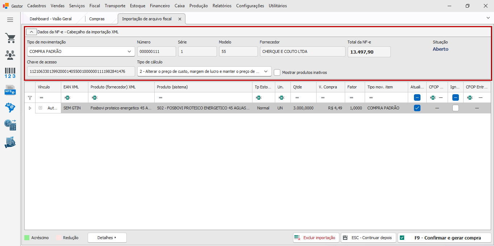Open the NFS-e sidebar icon
Viewport: 494px width, 246px height.
pyautogui.click(x=10, y=89)
